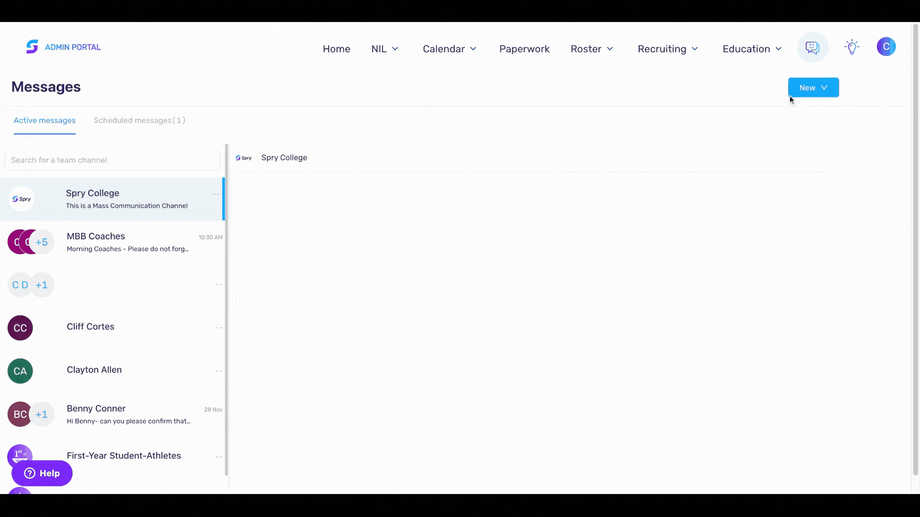Open Paperwork in navigation

click(x=524, y=49)
